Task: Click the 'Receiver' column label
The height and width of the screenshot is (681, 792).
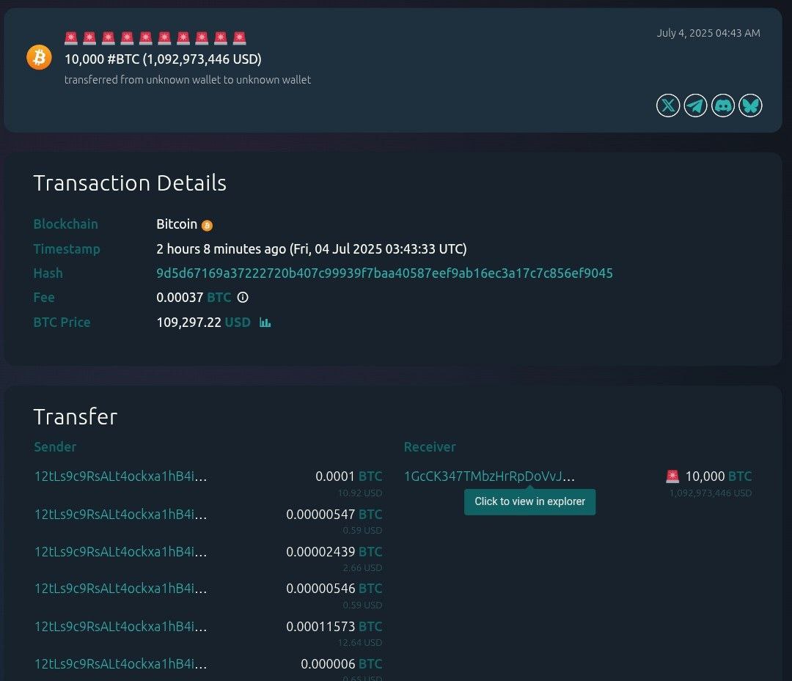Action: pyautogui.click(x=430, y=446)
